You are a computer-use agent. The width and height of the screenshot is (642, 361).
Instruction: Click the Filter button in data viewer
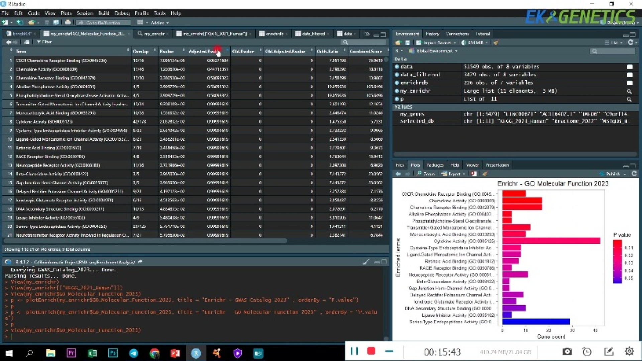click(44, 42)
